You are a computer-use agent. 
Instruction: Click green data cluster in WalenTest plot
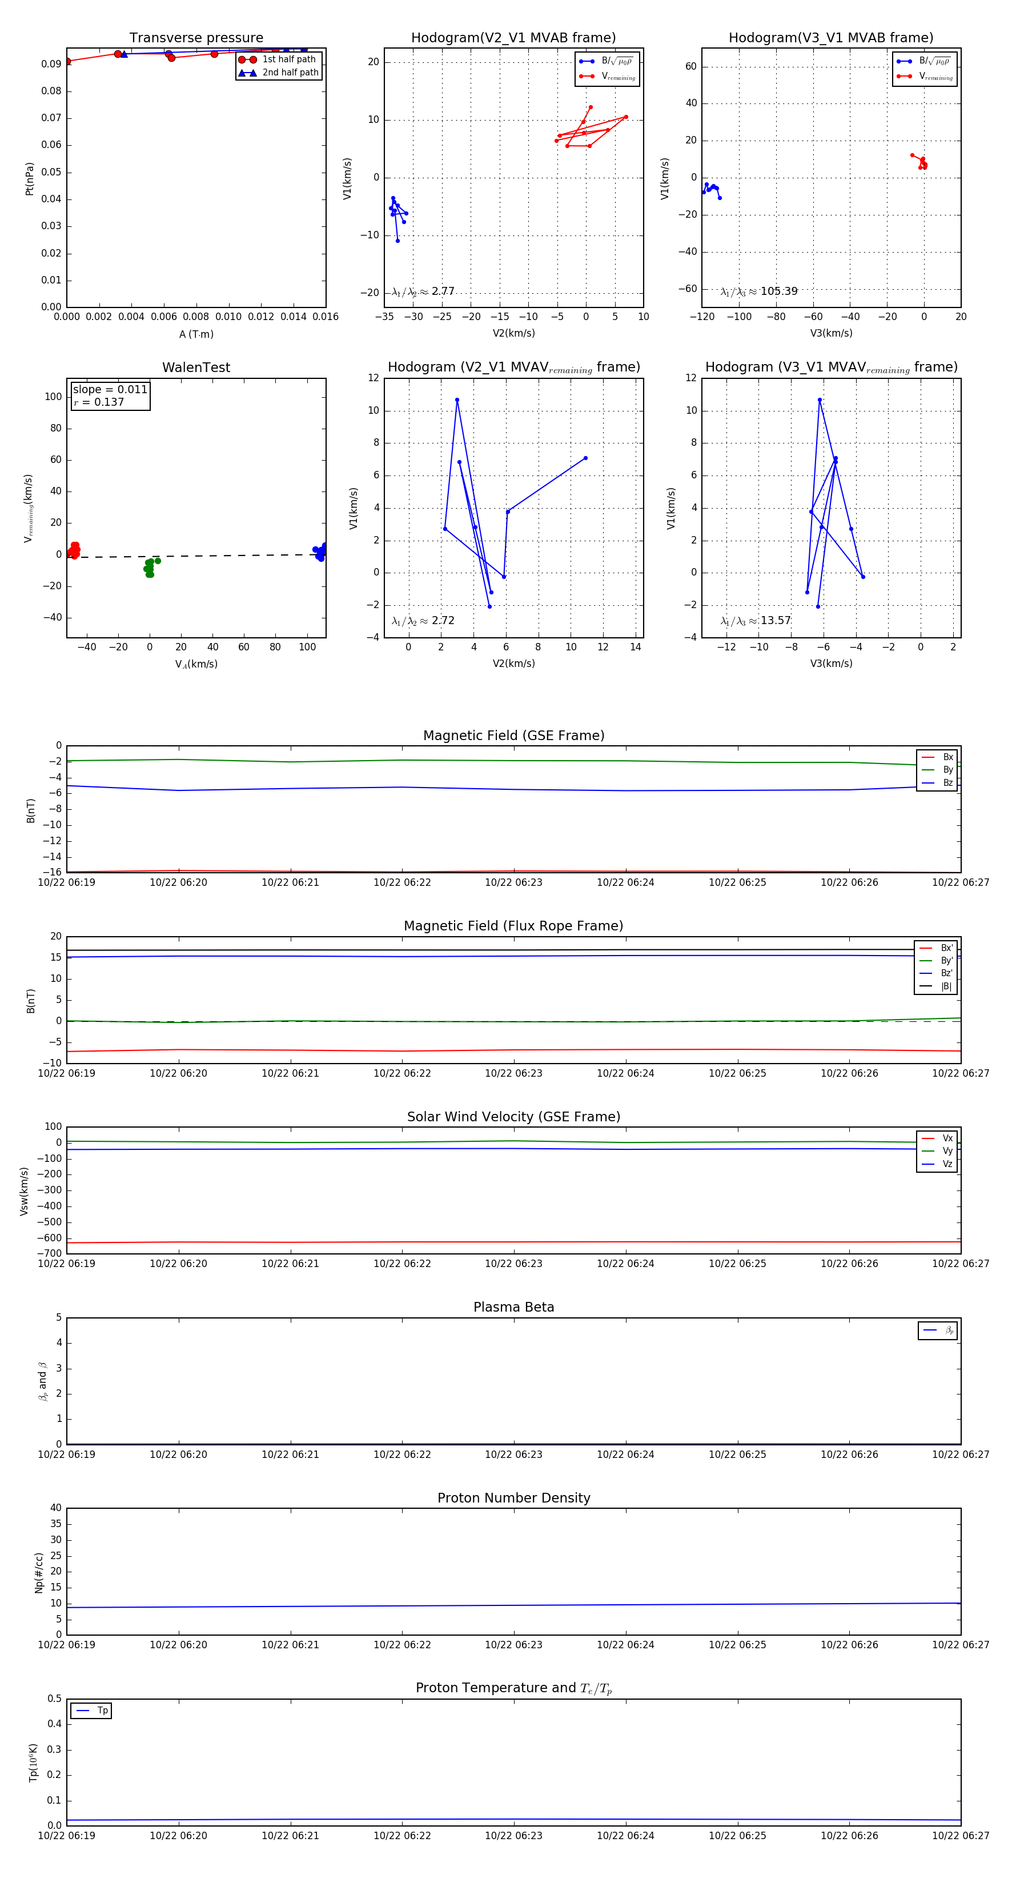tap(150, 568)
